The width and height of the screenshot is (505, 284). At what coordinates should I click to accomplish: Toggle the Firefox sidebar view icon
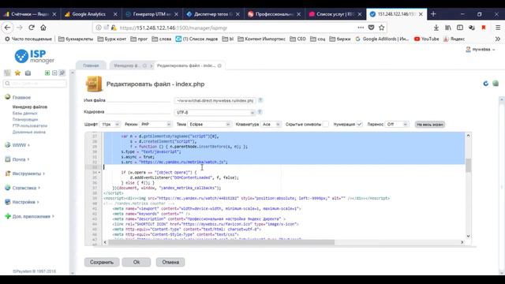[460, 28]
